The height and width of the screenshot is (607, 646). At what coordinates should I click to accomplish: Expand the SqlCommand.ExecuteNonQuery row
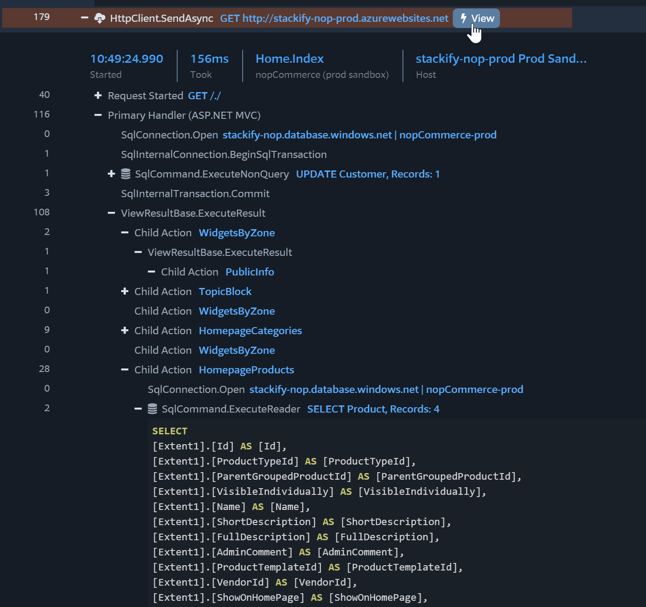pyautogui.click(x=111, y=174)
